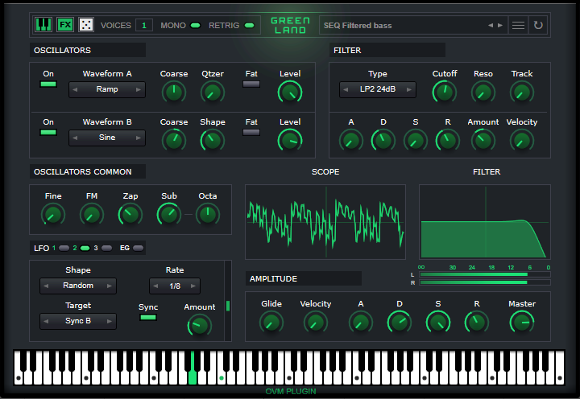Select previous Waveform B shape
The width and height of the screenshot is (580, 399).
75,138
